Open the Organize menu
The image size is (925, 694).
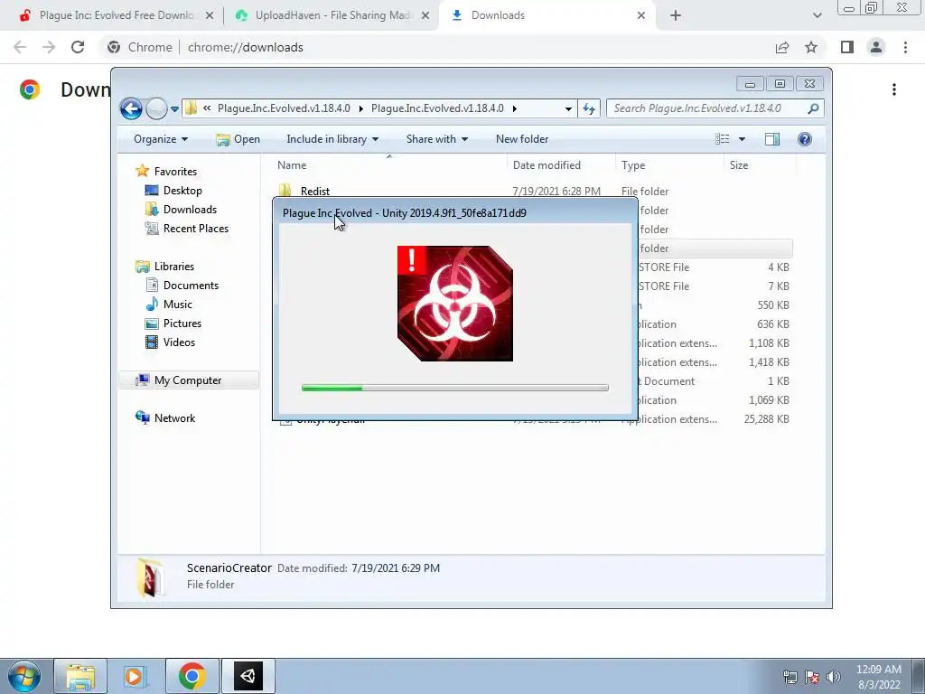click(161, 139)
